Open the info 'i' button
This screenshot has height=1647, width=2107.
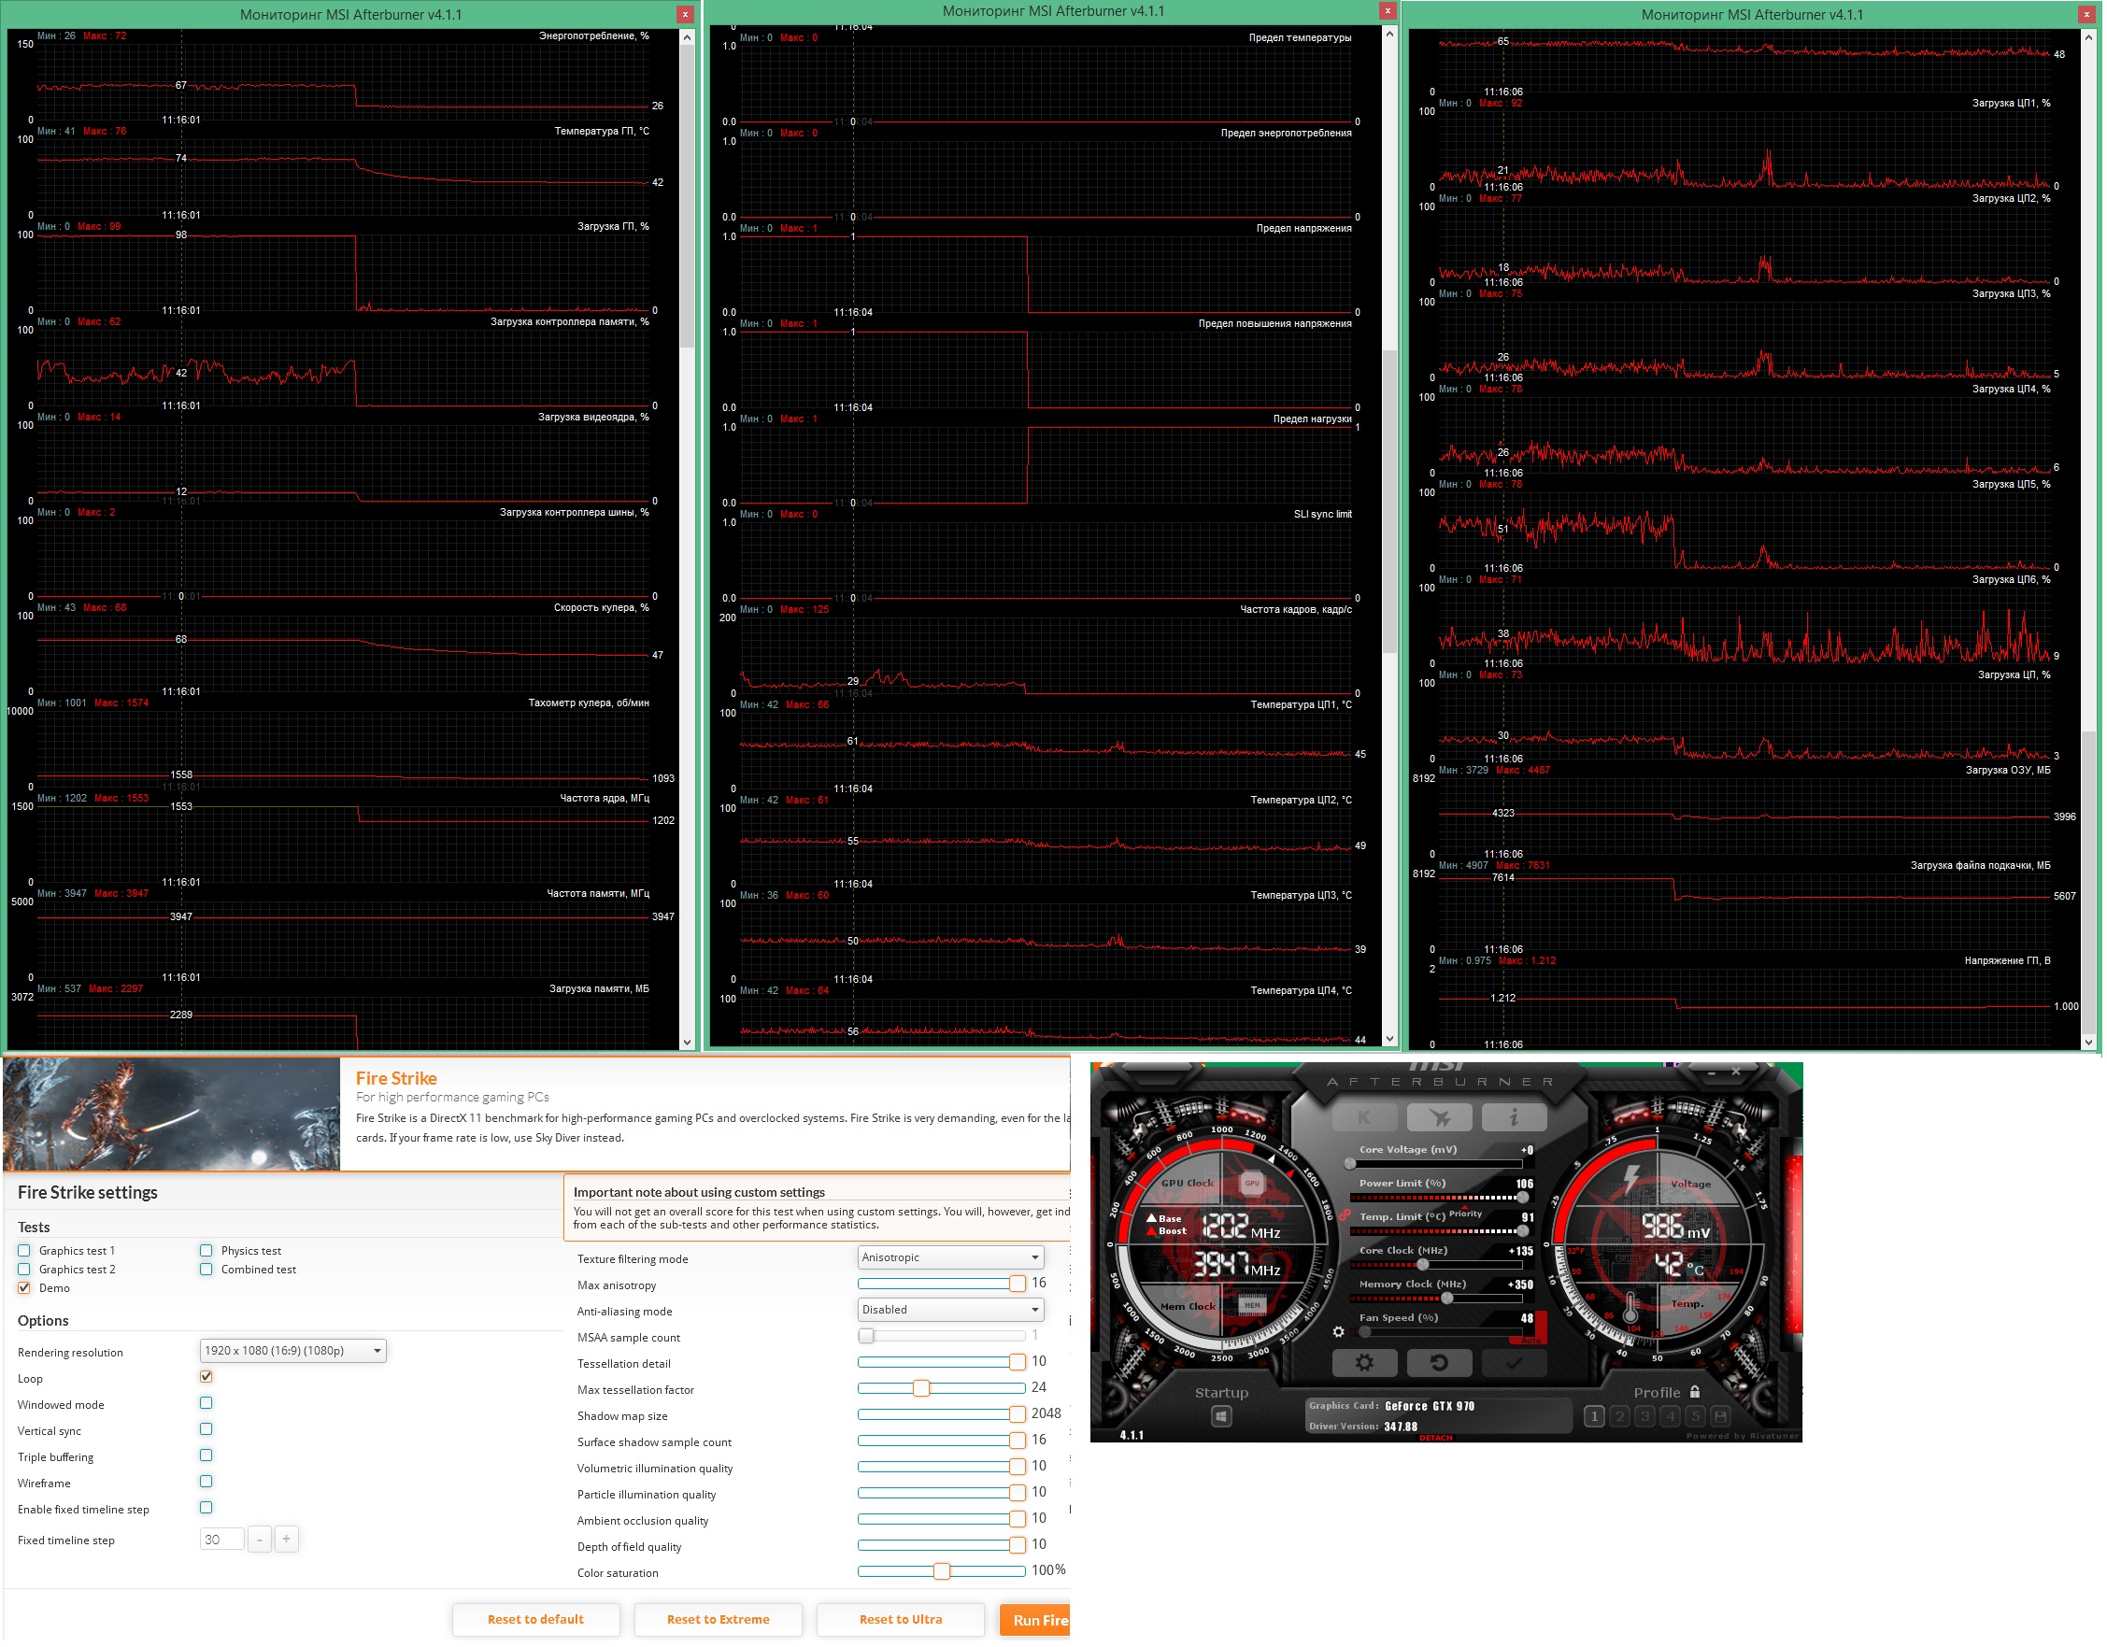click(1513, 1118)
